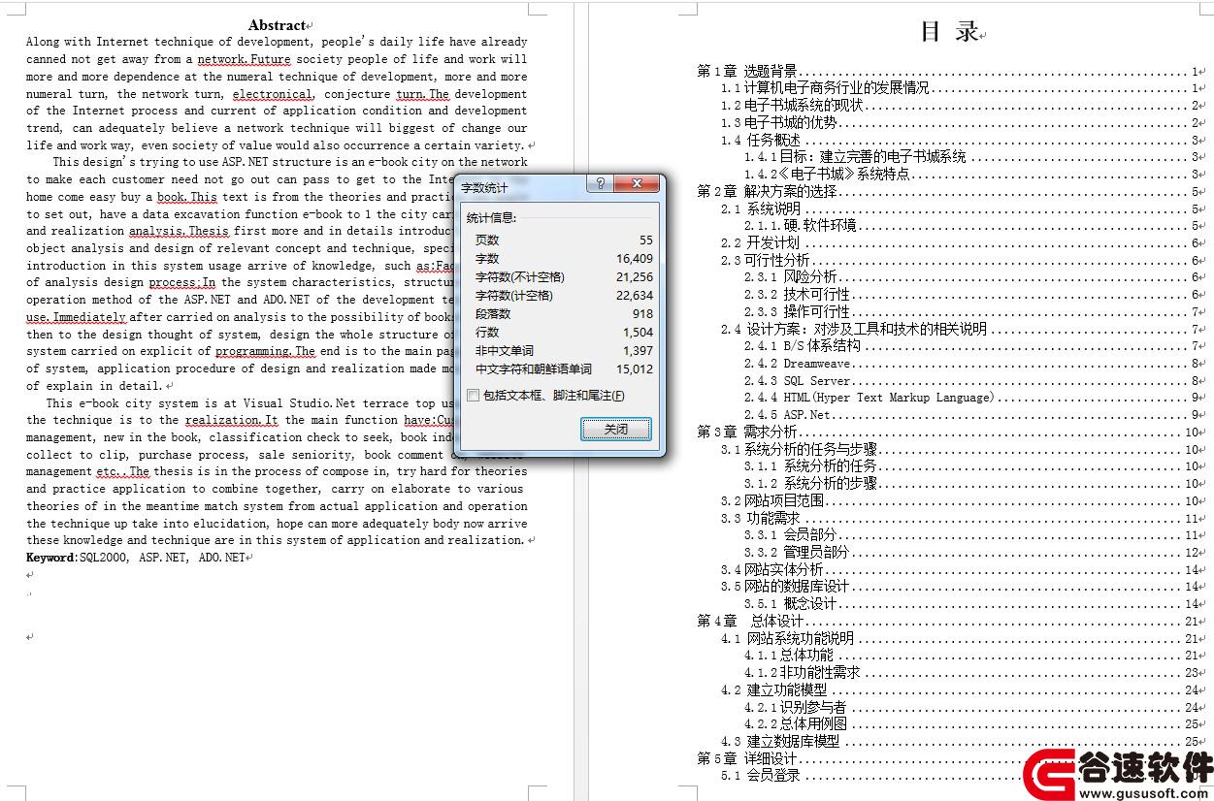Screen dimensions: 1214x801
Task: Close the 字数统计 dialog with the red X
Action: click(x=638, y=184)
